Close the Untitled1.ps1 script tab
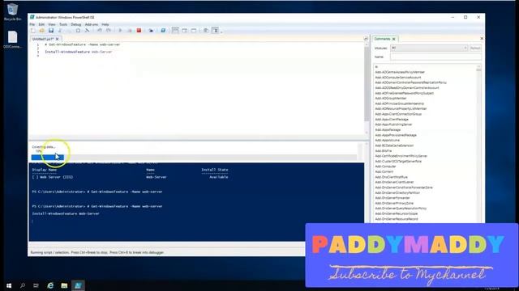This screenshot has height=291, width=519. (58, 39)
